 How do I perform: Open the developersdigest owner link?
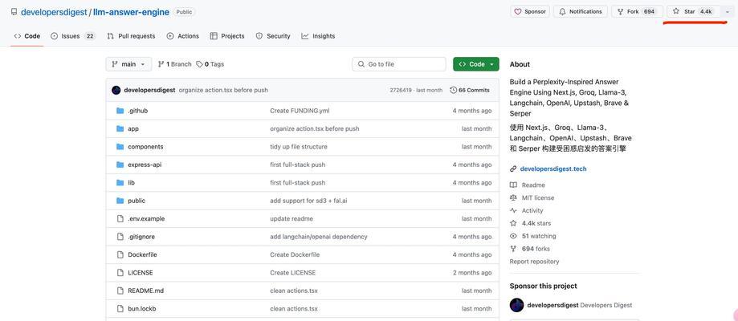[54, 12]
